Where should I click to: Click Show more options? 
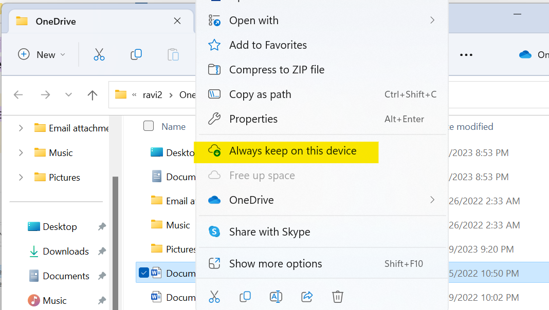pos(322,263)
